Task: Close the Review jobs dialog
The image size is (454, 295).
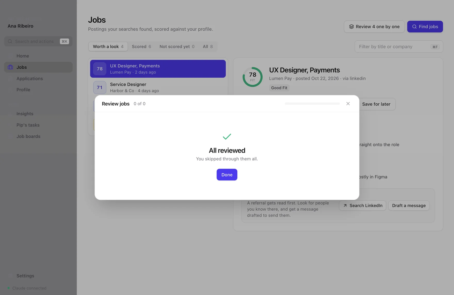Action: (348, 104)
